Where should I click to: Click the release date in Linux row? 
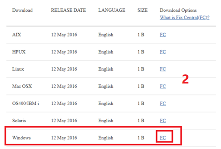[64, 69]
